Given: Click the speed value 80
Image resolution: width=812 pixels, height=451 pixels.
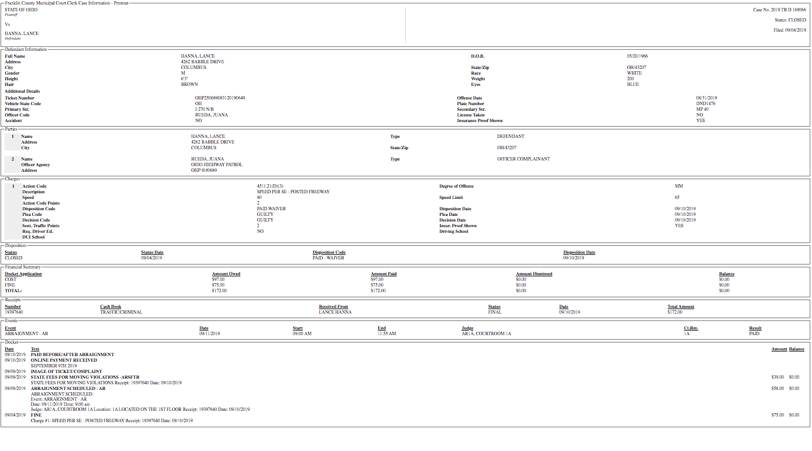Looking at the screenshot, I should 259,197.
